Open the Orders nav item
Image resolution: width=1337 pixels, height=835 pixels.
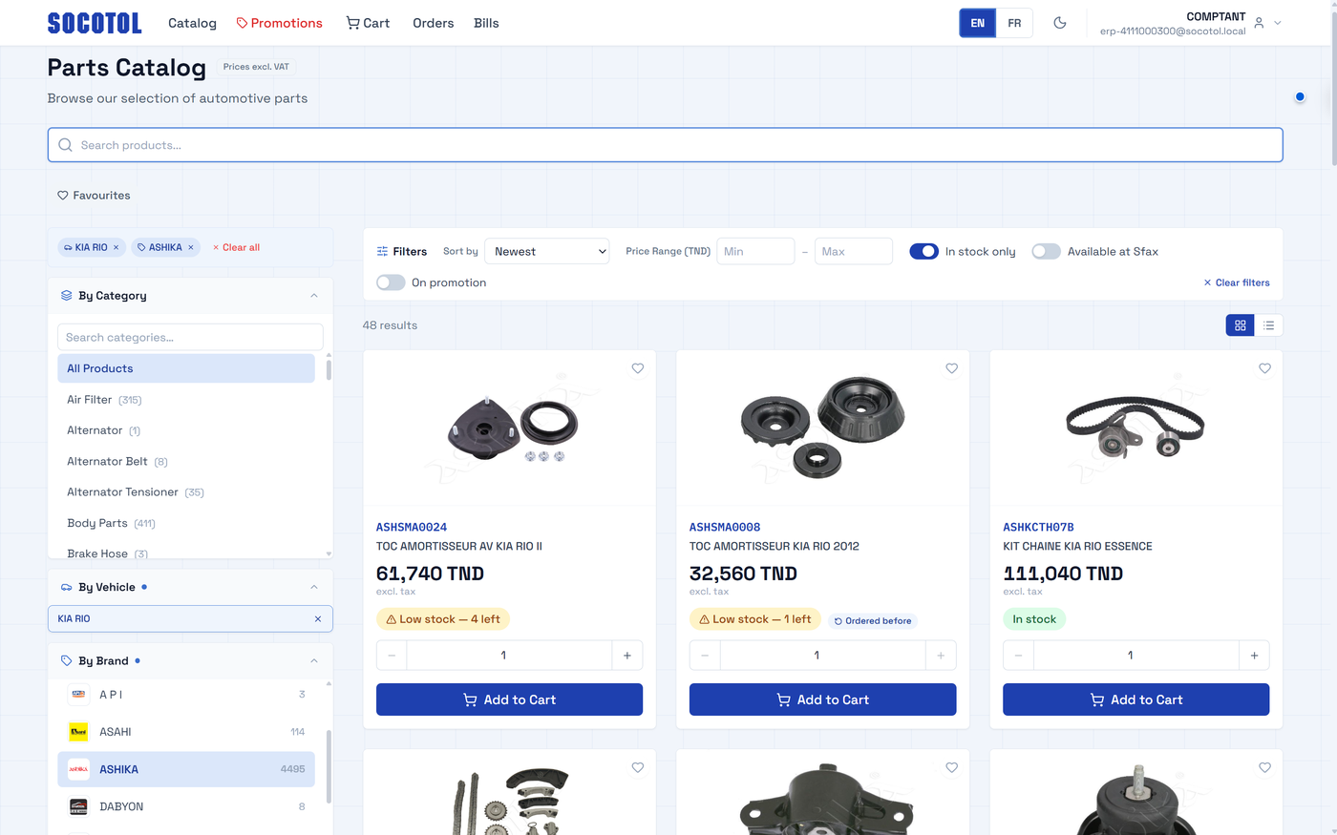(434, 23)
